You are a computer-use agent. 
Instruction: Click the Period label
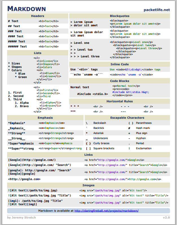(x=140, y=143)
